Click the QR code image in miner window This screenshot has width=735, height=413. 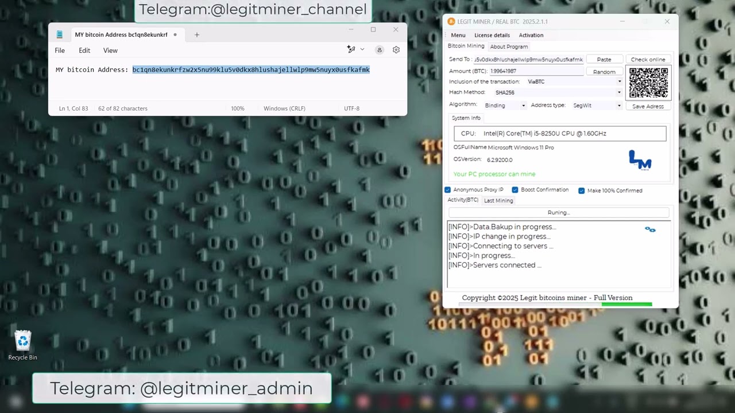[x=648, y=83]
